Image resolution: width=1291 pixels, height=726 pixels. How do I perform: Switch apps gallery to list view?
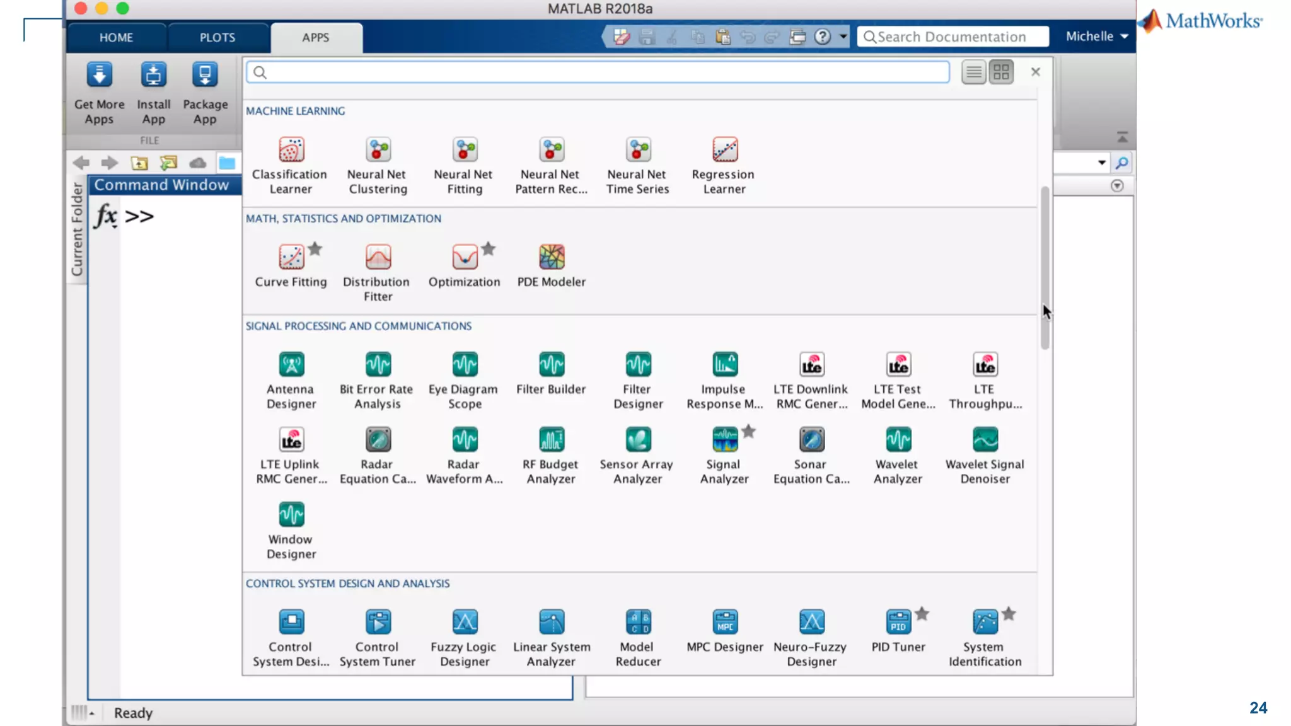[974, 72]
